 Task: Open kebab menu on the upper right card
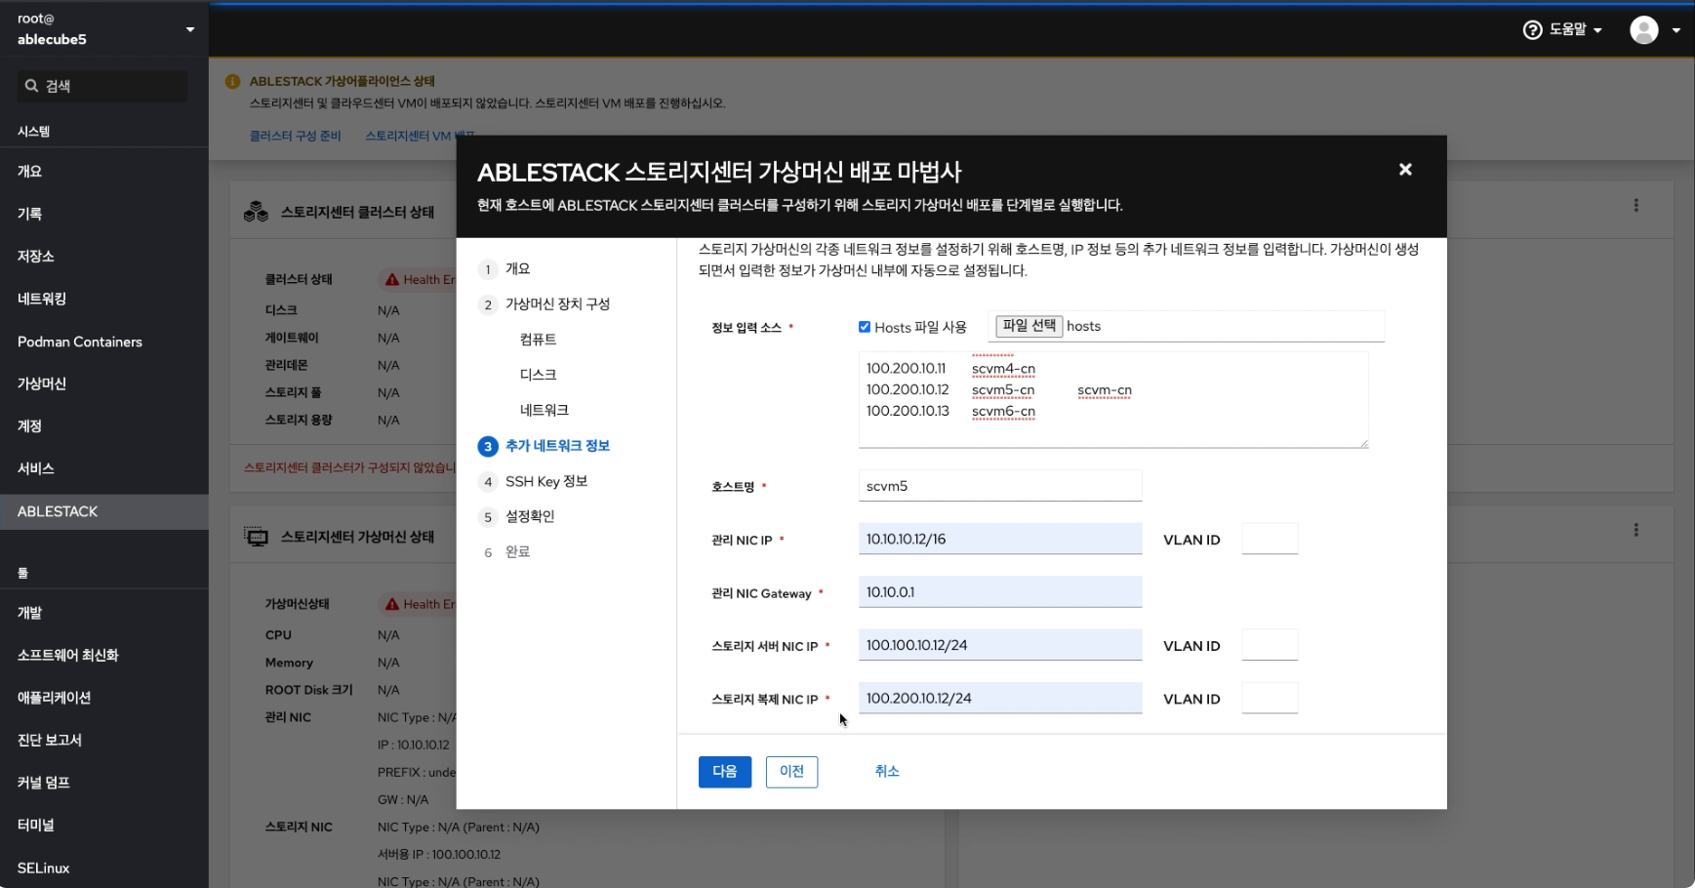(x=1636, y=206)
